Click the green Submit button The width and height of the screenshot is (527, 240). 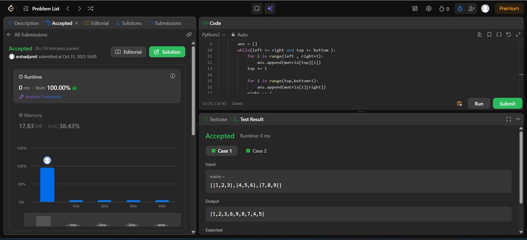507,104
